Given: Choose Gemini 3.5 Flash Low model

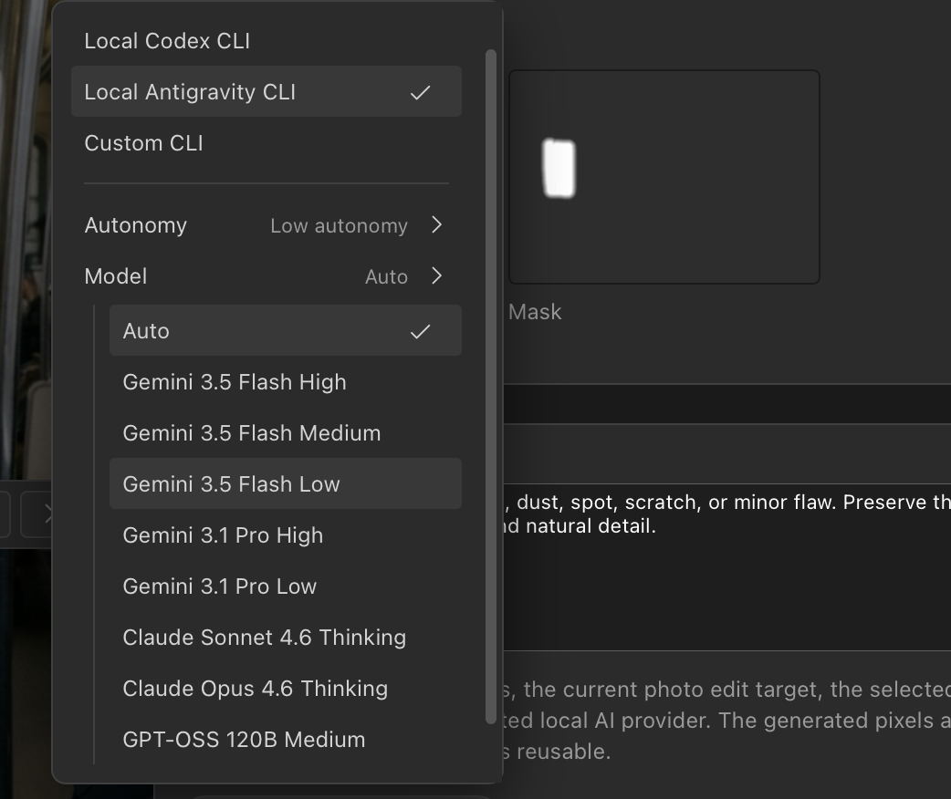Looking at the screenshot, I should tap(285, 483).
